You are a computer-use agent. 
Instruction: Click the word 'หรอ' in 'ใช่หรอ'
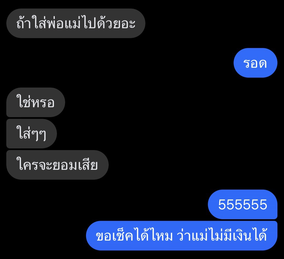43,103
